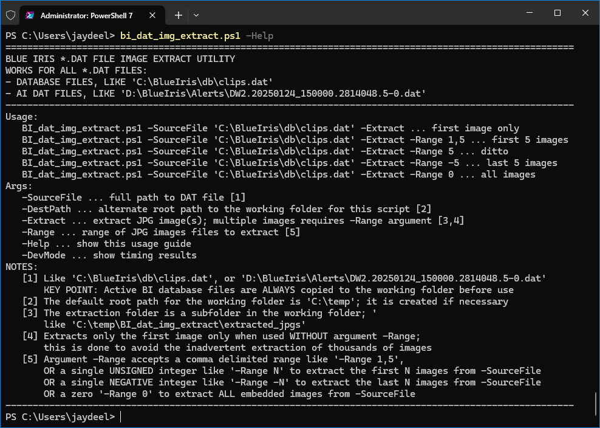Maximize the terminal window
This screenshot has width=600, height=428.
[557, 13]
